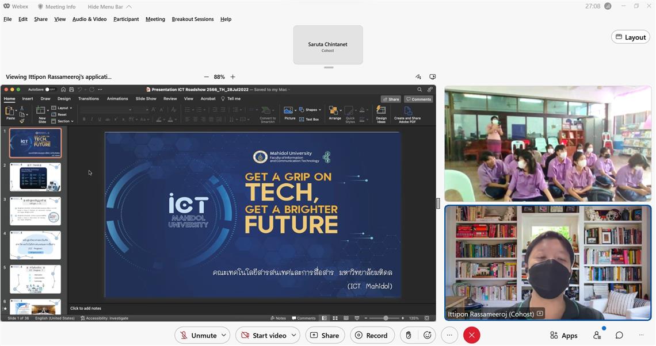Open the Shapes dropdown
Image resolution: width=656 pixels, height=346 pixels.
click(310, 109)
